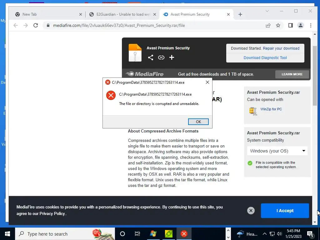Click the MediaFire logo
This screenshot has height=240, width=320.
pos(145,74)
